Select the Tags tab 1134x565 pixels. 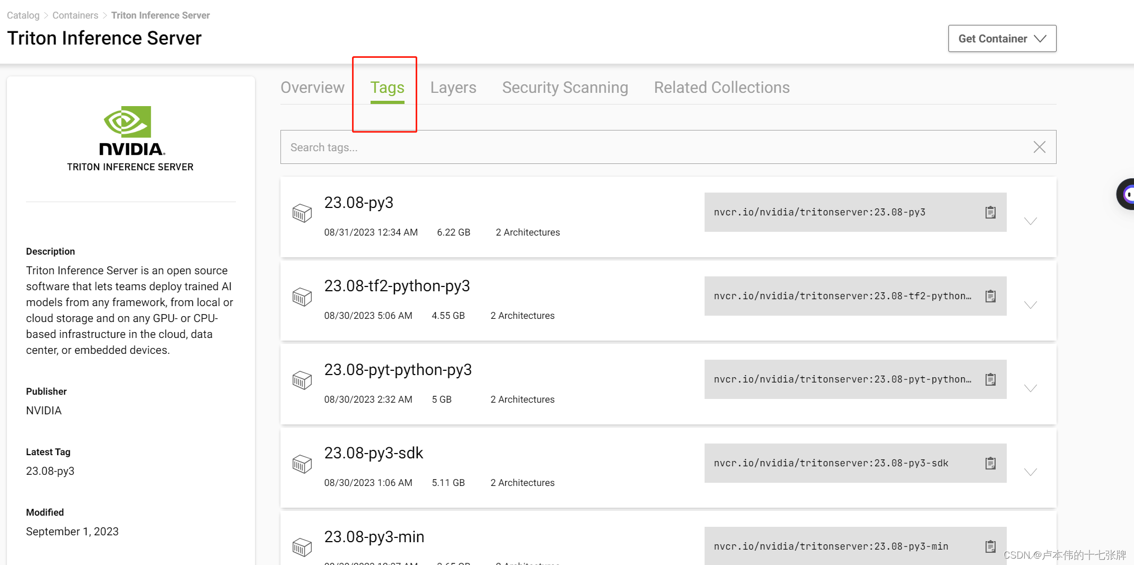(387, 88)
